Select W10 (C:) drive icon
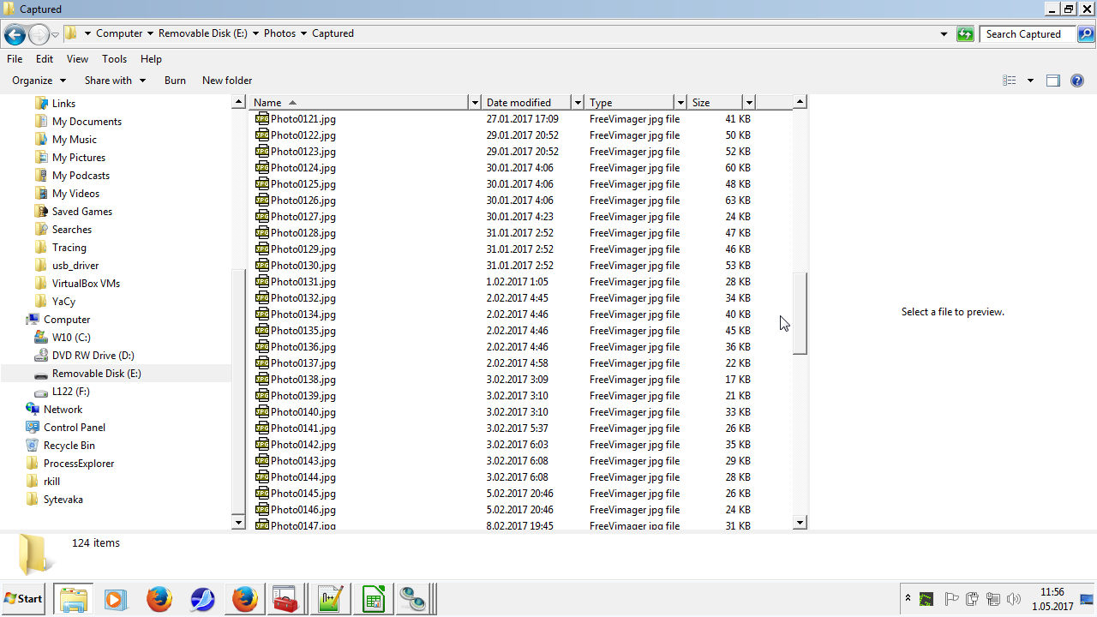The image size is (1097, 617). (41, 338)
